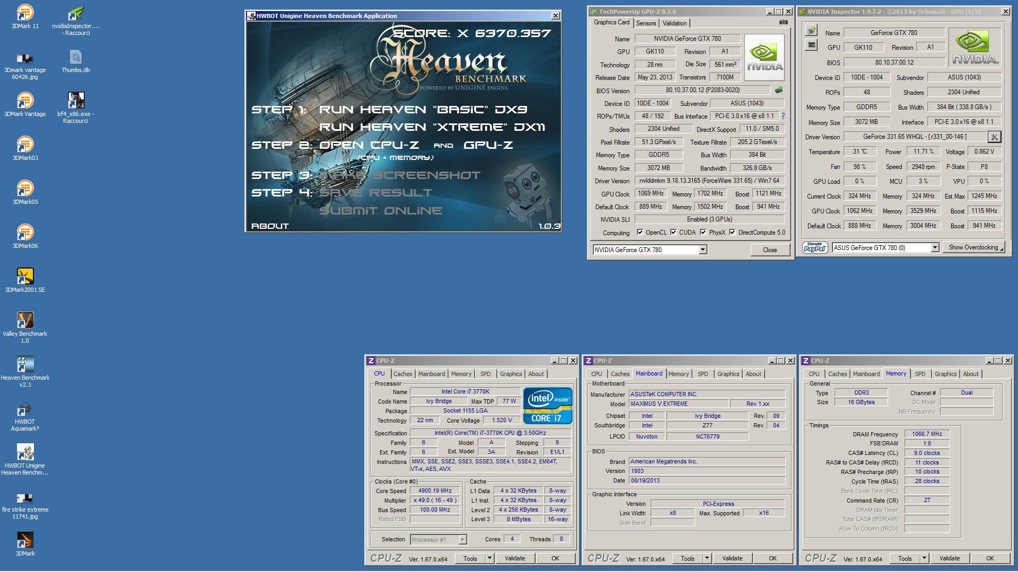Launch the 3DMark Vantage desktop shortcut
The width and height of the screenshot is (1018, 572).
coord(25,104)
